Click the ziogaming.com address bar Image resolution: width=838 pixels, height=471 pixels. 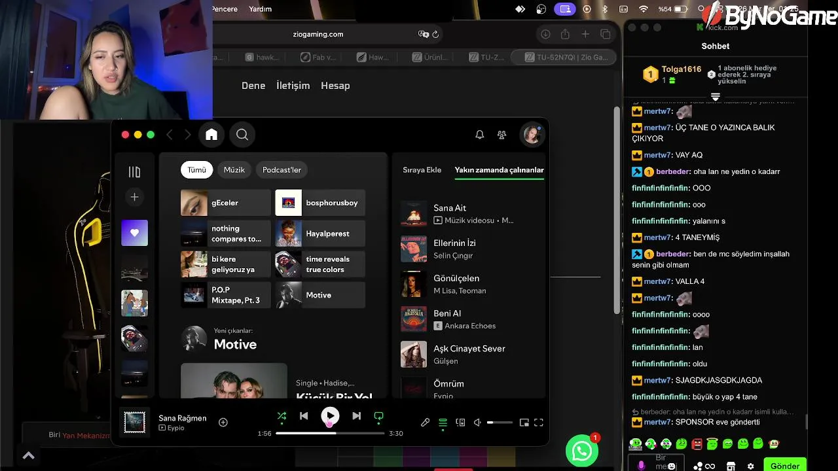[318, 34]
